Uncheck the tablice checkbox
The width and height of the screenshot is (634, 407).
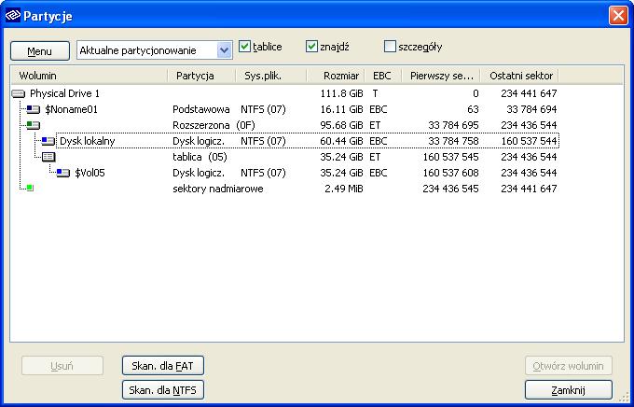coord(244,47)
